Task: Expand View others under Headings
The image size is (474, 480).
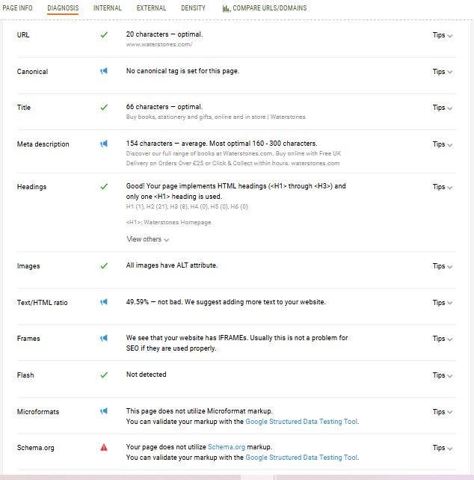Action: 148,239
